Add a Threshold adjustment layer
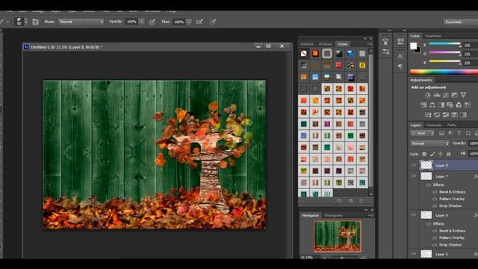This screenshot has height=269, width=478. pyautogui.click(x=446, y=114)
